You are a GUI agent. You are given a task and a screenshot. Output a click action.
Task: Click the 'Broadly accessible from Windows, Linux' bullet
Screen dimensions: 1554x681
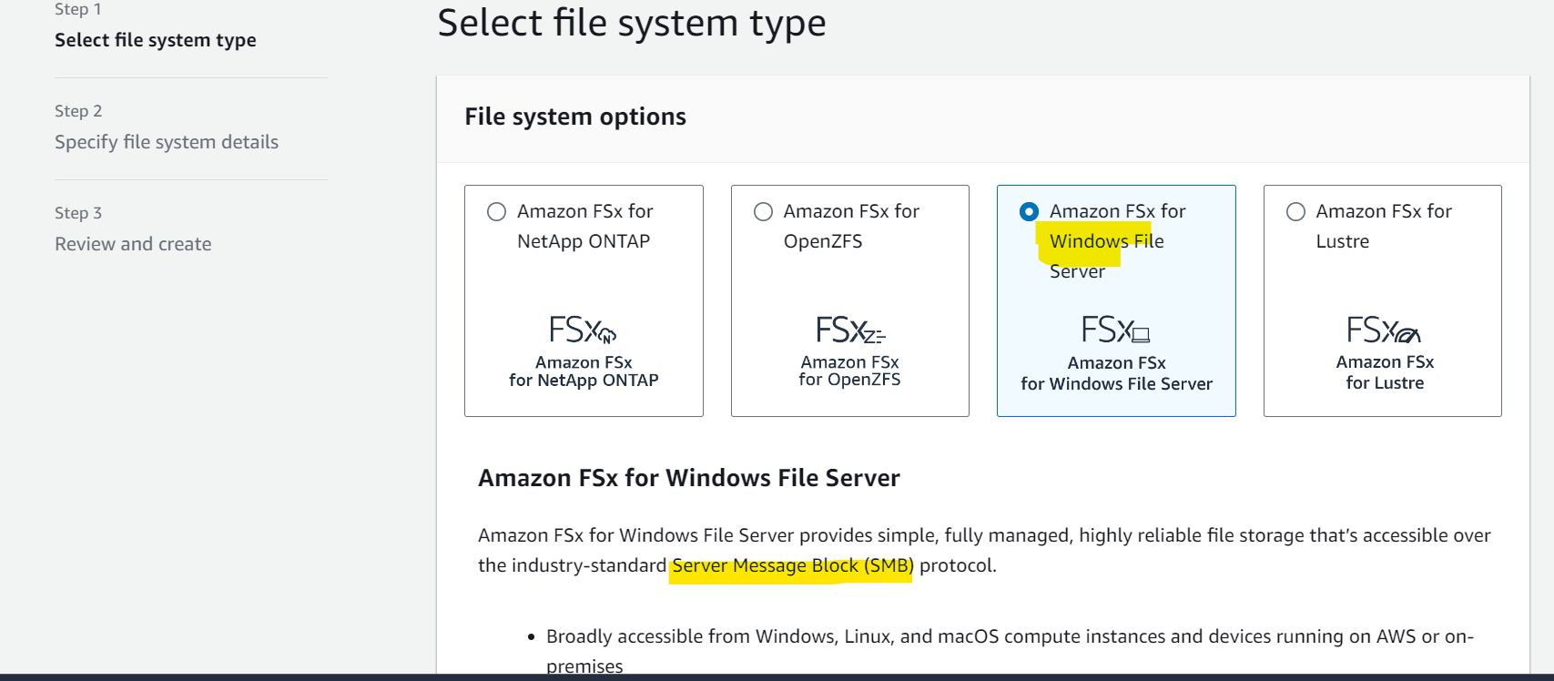point(1010,651)
